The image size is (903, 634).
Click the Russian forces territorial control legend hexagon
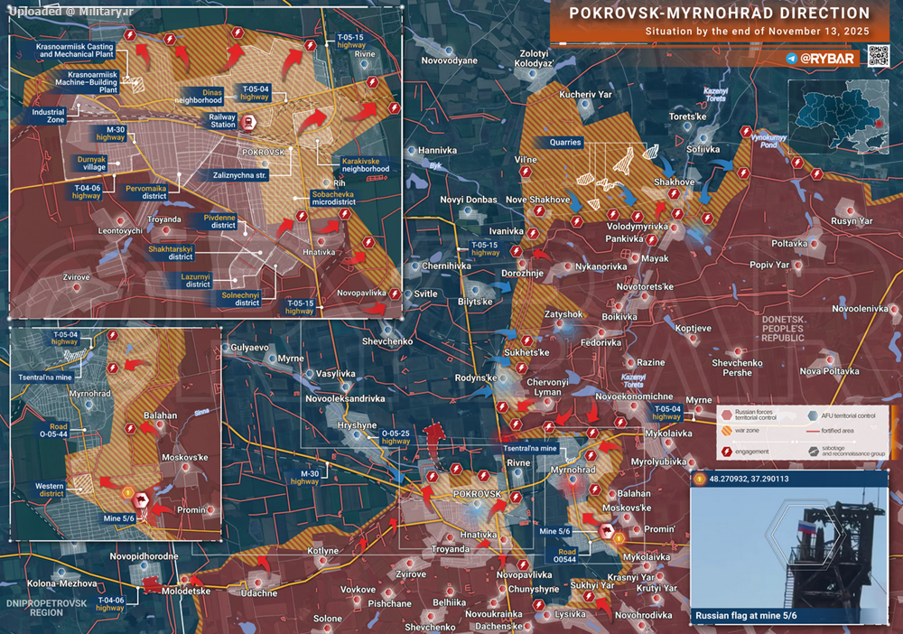727,415
